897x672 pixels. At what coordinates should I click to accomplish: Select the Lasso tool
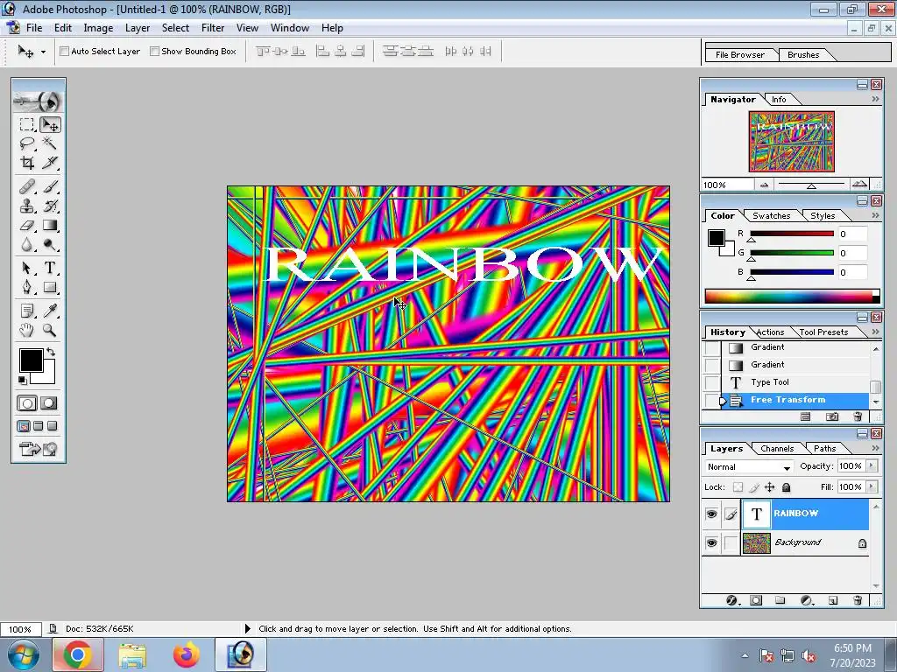27,143
